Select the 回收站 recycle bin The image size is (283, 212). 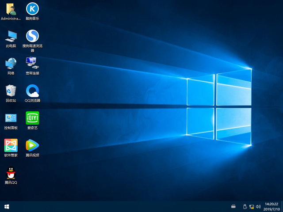click(x=11, y=93)
